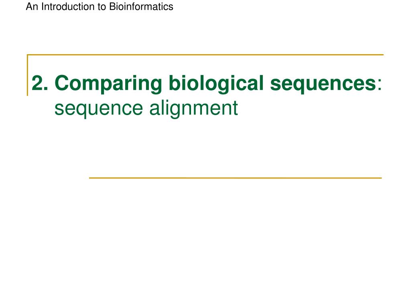Click the word 'to' in the header
Image resolution: width=411 pixels, height=308 pixels.
102,7
